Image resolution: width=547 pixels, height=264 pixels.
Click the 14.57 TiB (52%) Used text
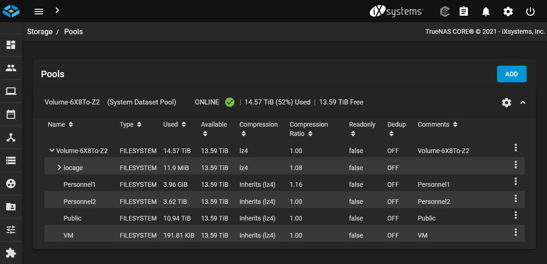277,102
